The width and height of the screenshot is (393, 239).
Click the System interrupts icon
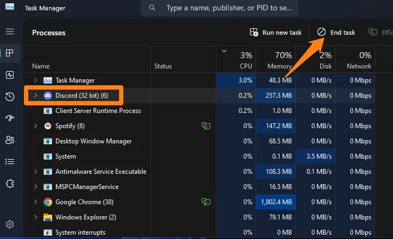click(x=48, y=232)
